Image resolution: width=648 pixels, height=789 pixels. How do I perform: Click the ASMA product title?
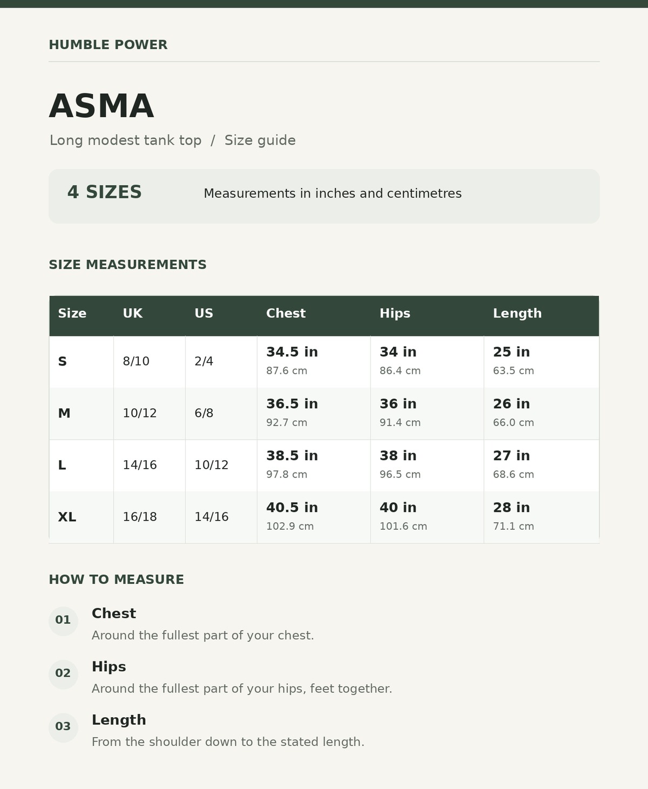[x=102, y=106]
